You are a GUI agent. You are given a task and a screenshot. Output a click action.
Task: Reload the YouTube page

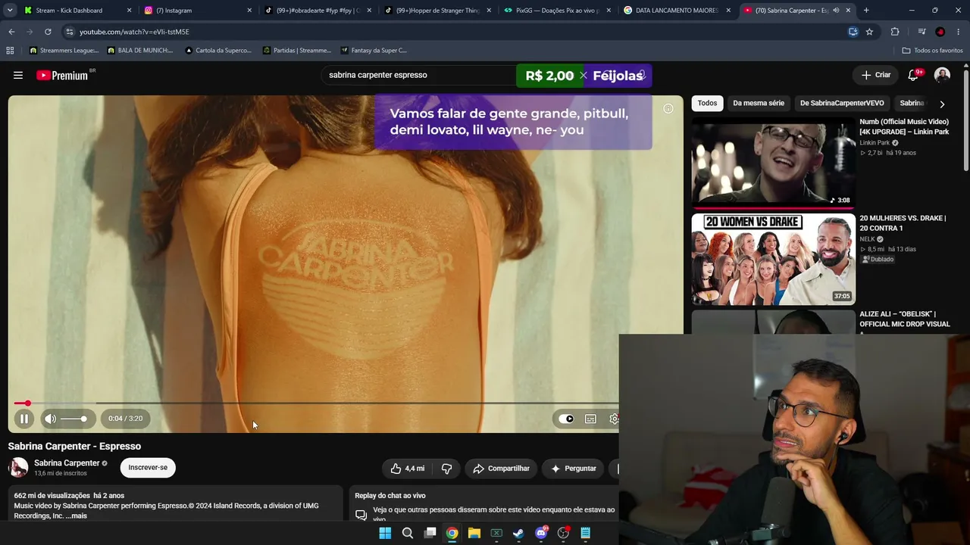coord(48,32)
